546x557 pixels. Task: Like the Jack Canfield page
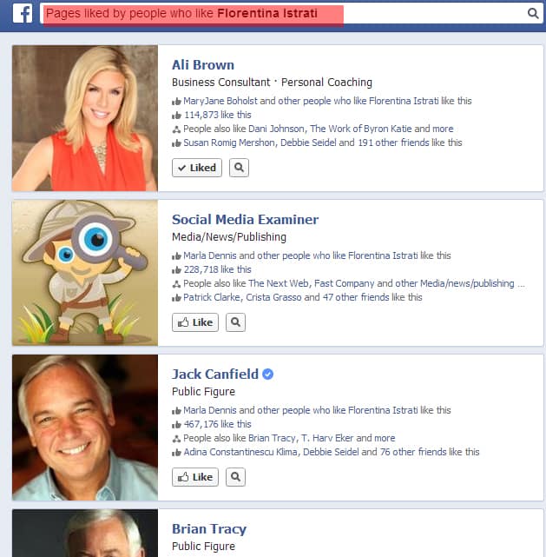(195, 477)
